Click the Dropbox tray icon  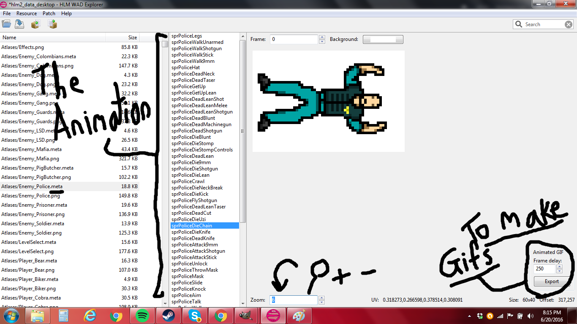(x=480, y=316)
